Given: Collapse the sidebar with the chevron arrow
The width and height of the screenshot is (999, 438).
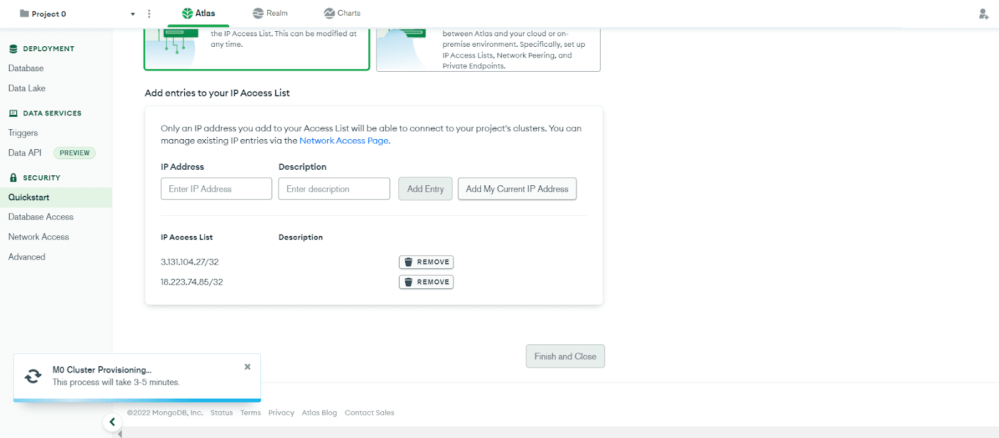Looking at the screenshot, I should pos(112,422).
